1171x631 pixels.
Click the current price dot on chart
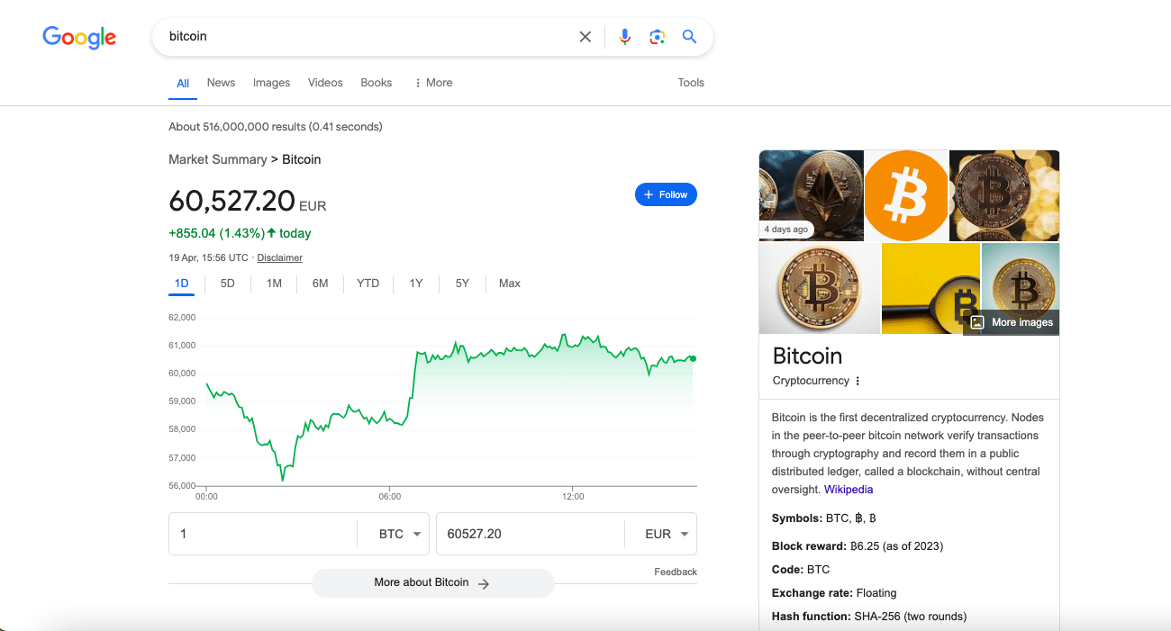click(693, 358)
